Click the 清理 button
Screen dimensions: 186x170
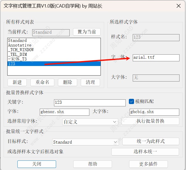pos(90,82)
